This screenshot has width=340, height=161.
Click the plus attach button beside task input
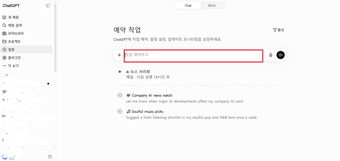tap(119, 55)
